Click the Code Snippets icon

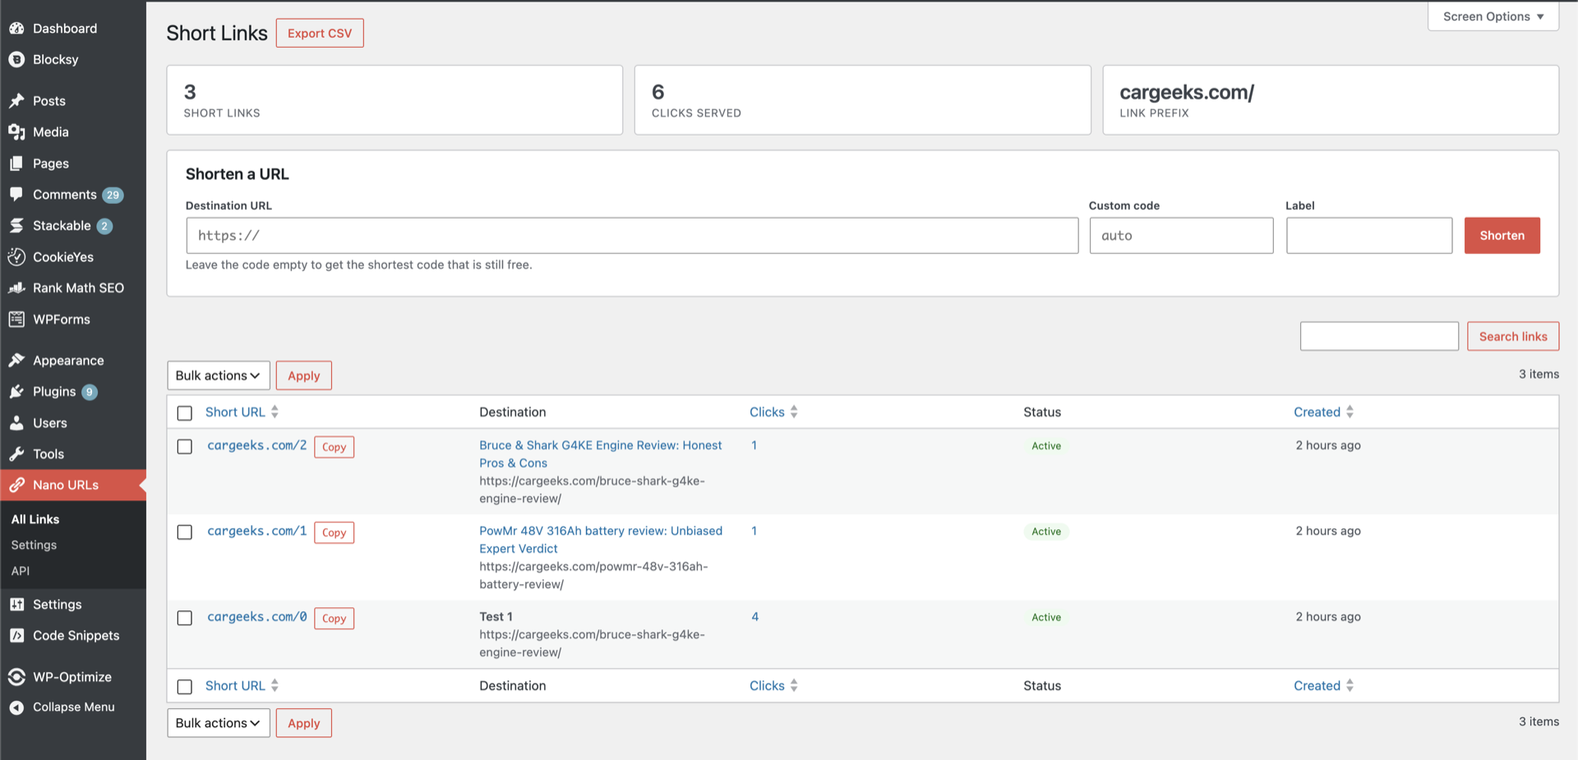(x=16, y=635)
